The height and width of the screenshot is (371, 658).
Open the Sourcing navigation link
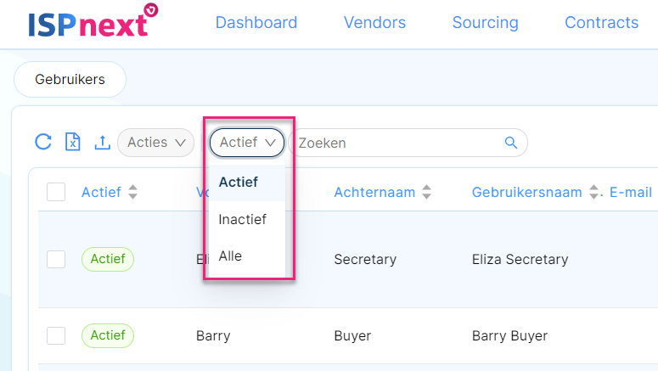(485, 22)
